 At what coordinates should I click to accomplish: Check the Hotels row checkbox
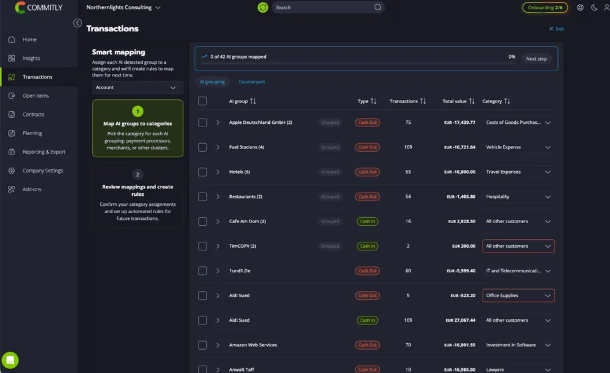[x=202, y=172]
